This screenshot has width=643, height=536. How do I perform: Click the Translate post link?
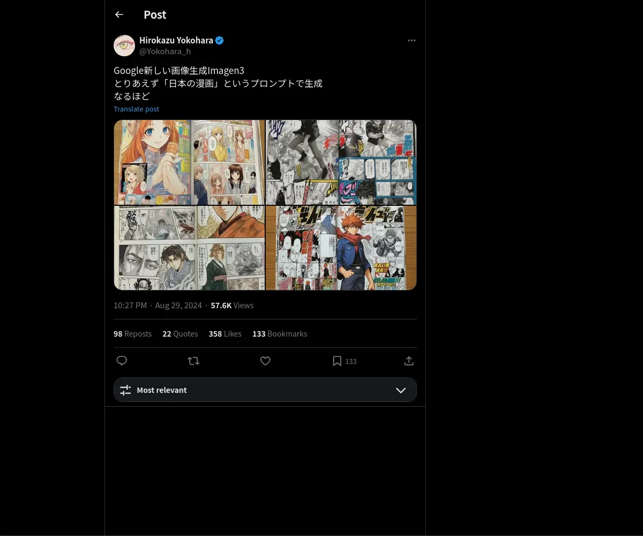click(x=136, y=109)
